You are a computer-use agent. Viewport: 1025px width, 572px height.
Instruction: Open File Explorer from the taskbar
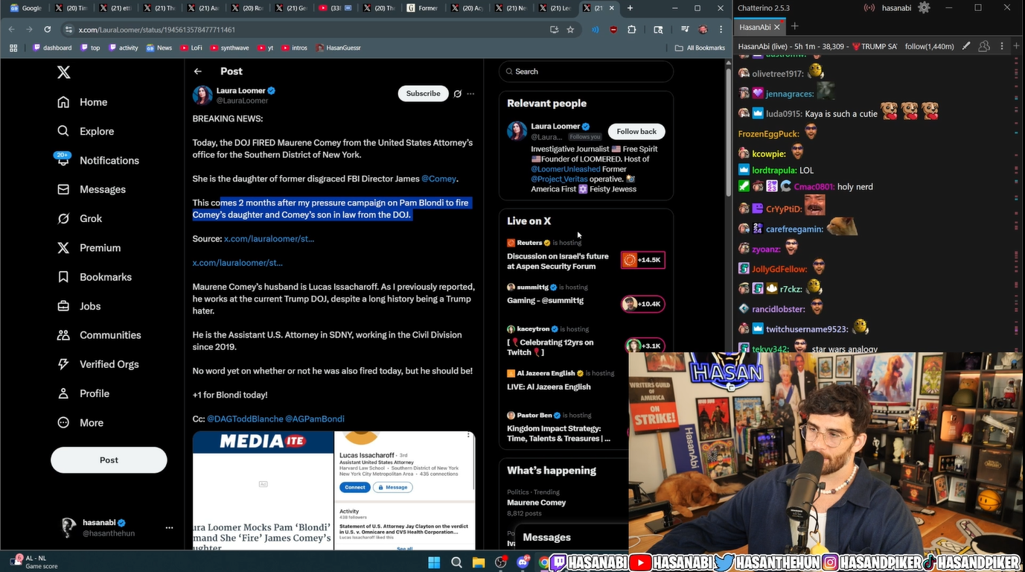(x=479, y=562)
